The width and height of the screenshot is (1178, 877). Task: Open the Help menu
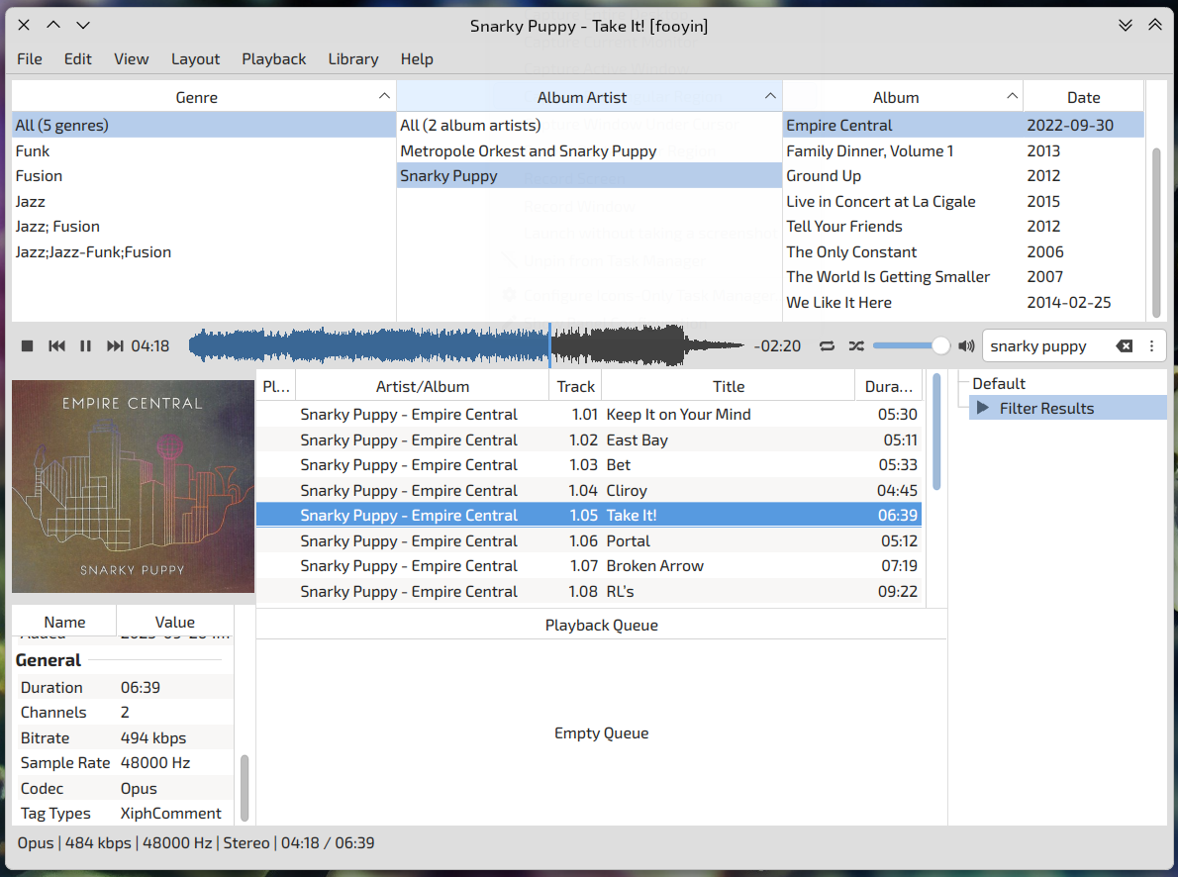pos(416,58)
